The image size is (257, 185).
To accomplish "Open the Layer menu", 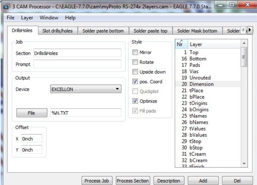I will pos(27,18).
